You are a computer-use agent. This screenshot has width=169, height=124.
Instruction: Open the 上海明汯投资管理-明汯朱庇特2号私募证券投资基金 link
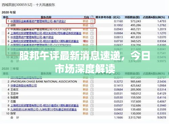[x=46, y=33]
